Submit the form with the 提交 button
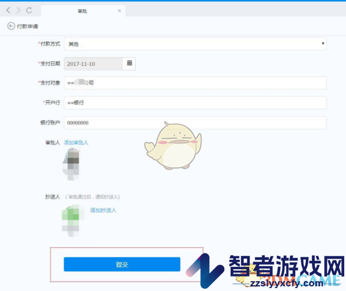The width and height of the screenshot is (346, 291). click(x=122, y=264)
